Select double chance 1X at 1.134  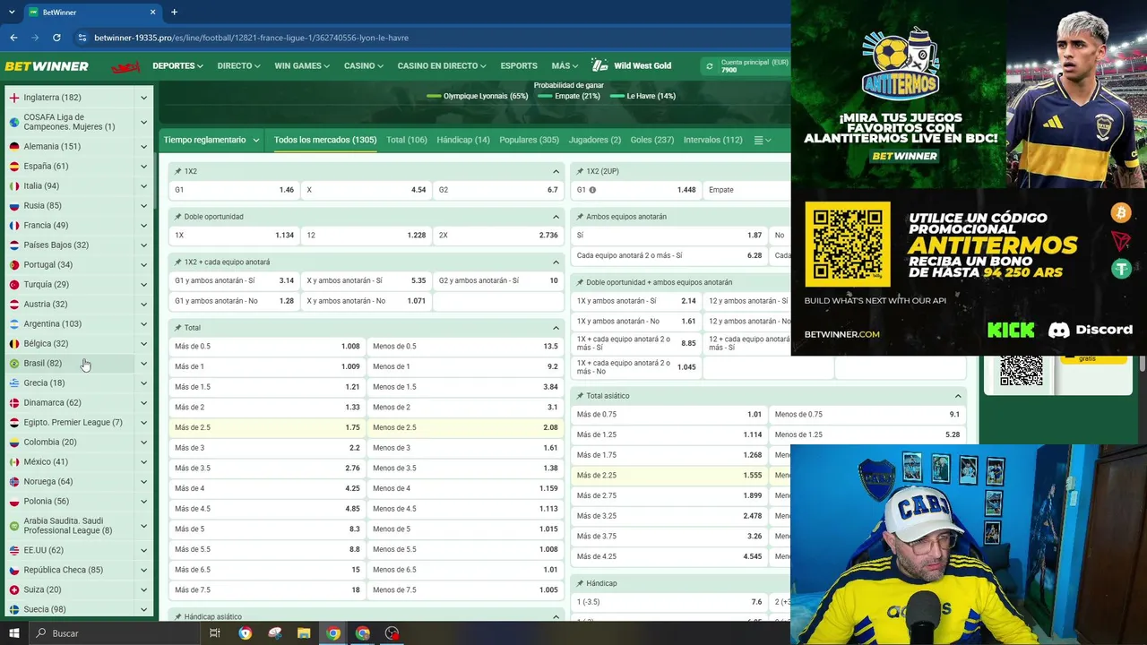(x=234, y=236)
